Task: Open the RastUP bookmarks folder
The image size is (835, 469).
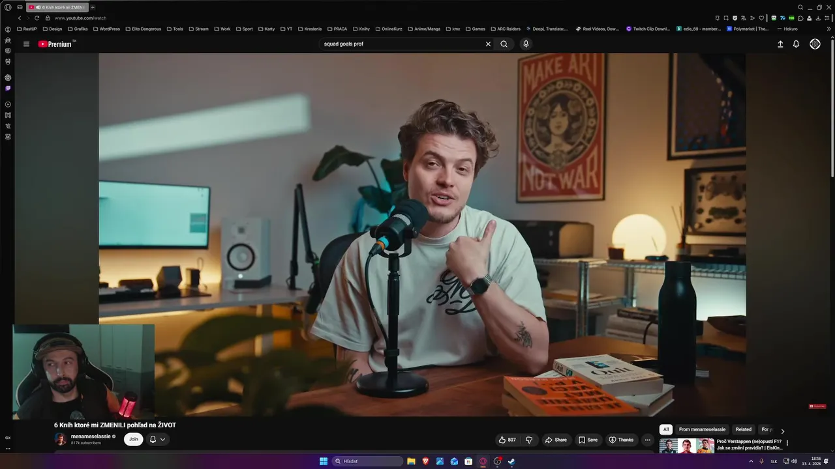Action: click(x=27, y=29)
